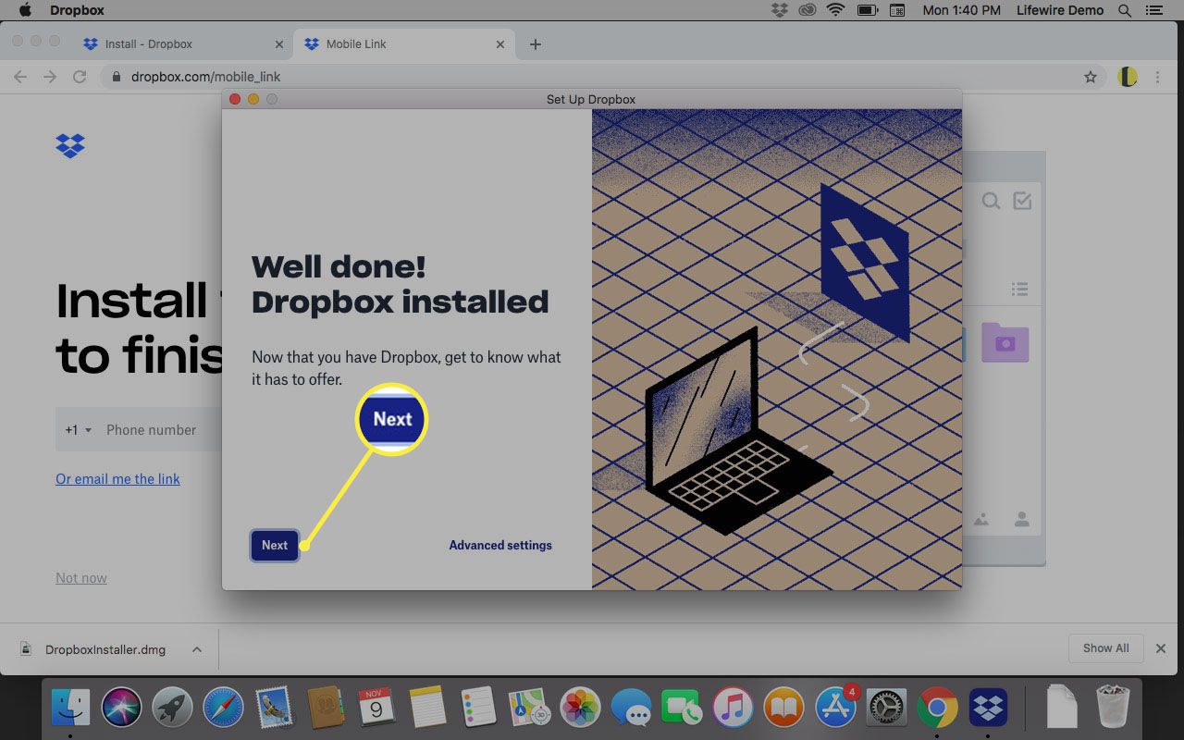Click the list view icon in background panel

1020,290
